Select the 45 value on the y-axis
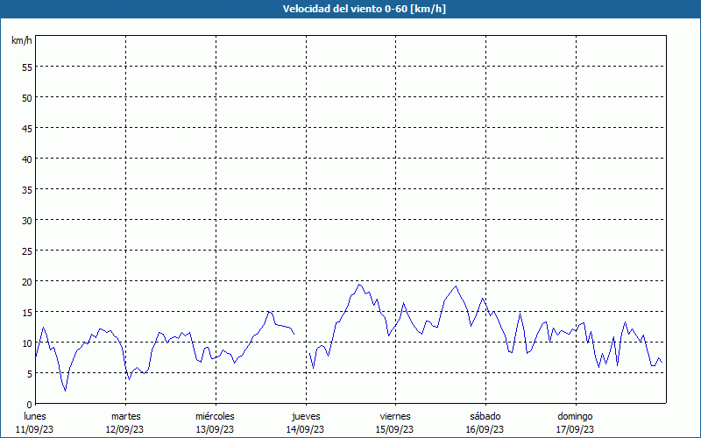Image resolution: width=701 pixels, height=438 pixels. pyautogui.click(x=27, y=128)
